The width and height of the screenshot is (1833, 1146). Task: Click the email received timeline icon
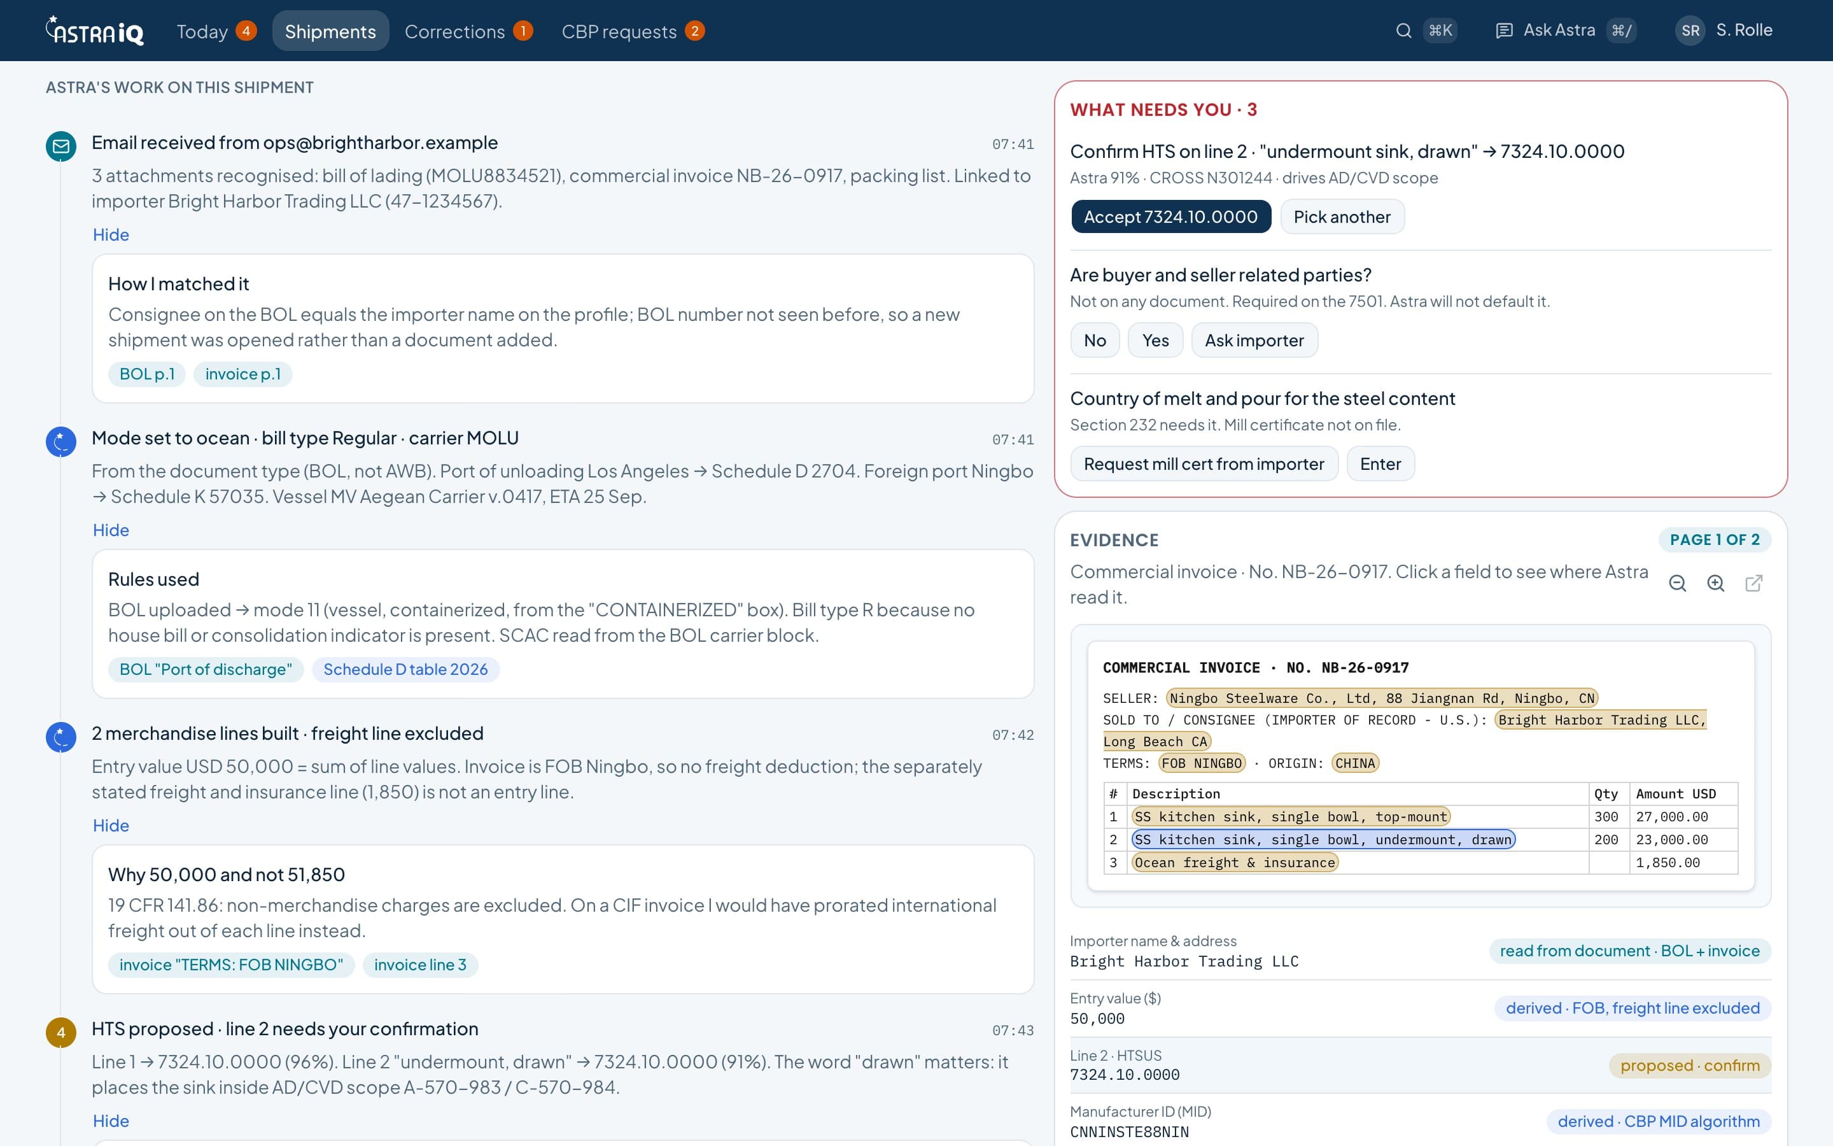[x=61, y=146]
